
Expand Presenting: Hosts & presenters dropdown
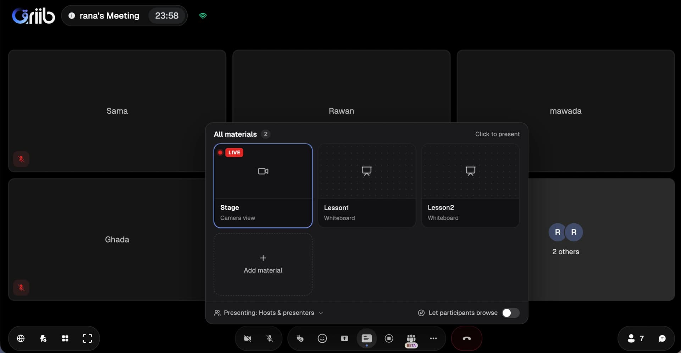point(268,313)
